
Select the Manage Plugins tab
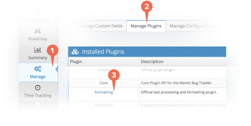[x=146, y=26]
